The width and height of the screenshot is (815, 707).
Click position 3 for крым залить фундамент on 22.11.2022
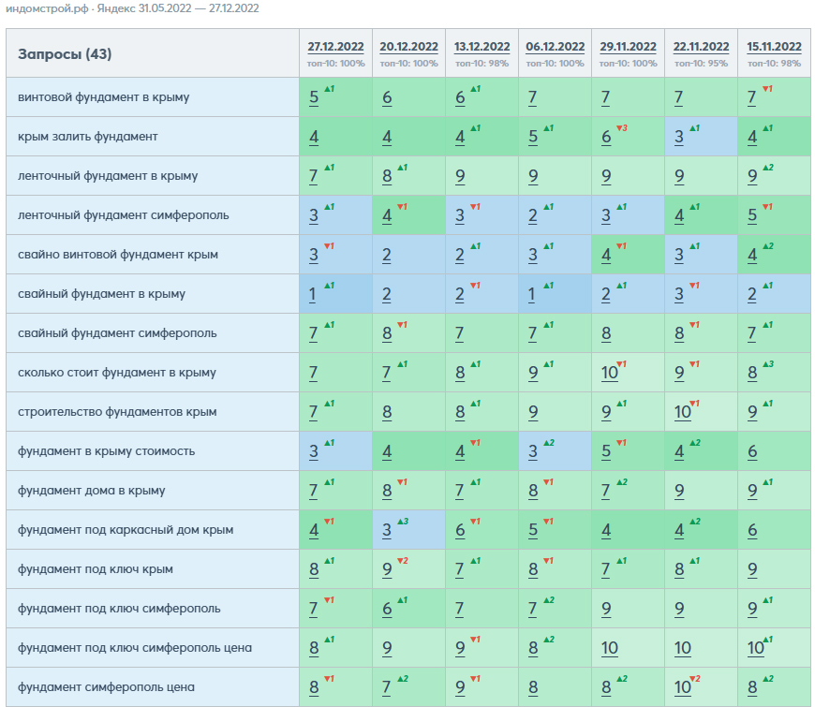pyautogui.click(x=679, y=137)
